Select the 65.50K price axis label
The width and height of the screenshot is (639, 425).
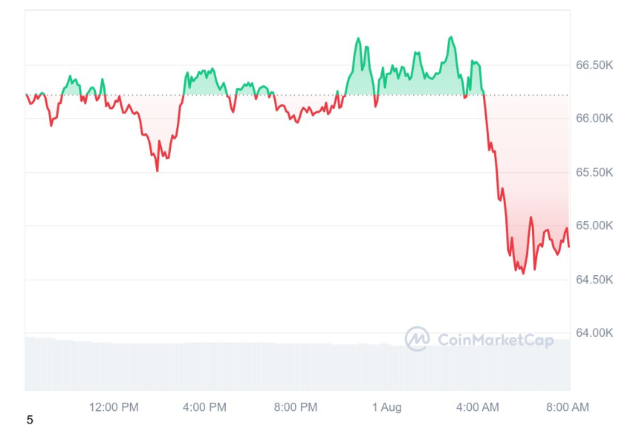point(594,172)
